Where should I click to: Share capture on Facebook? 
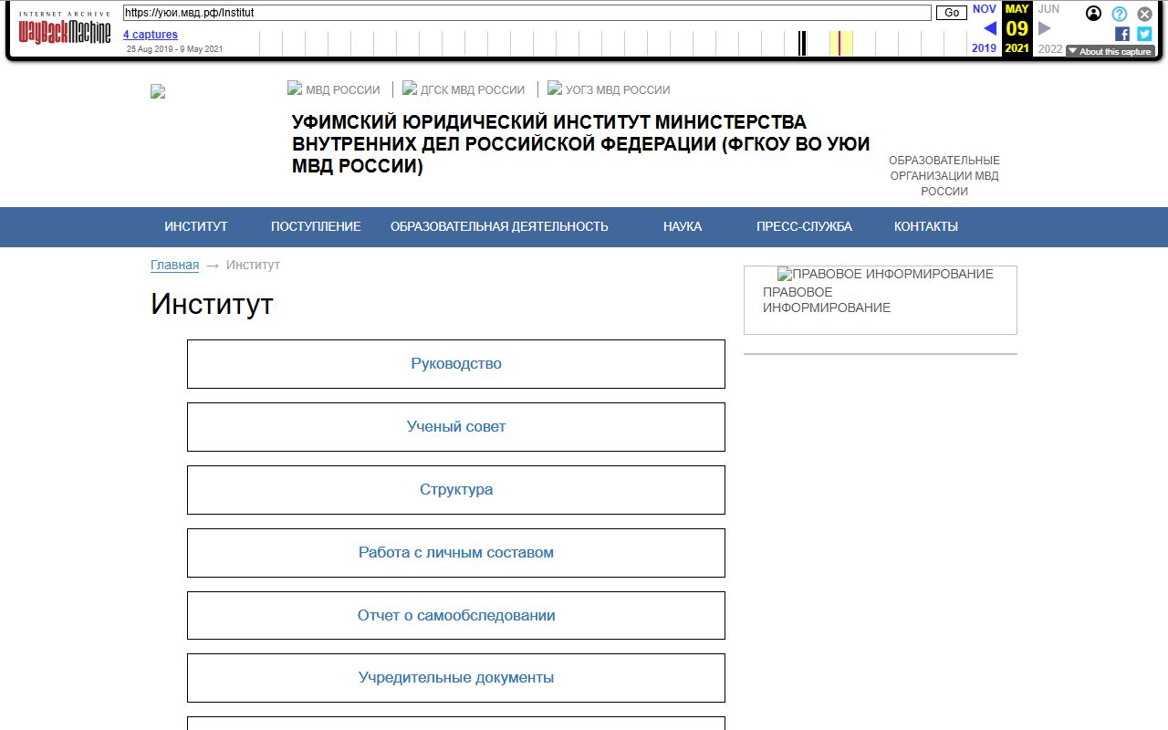click(x=1122, y=34)
